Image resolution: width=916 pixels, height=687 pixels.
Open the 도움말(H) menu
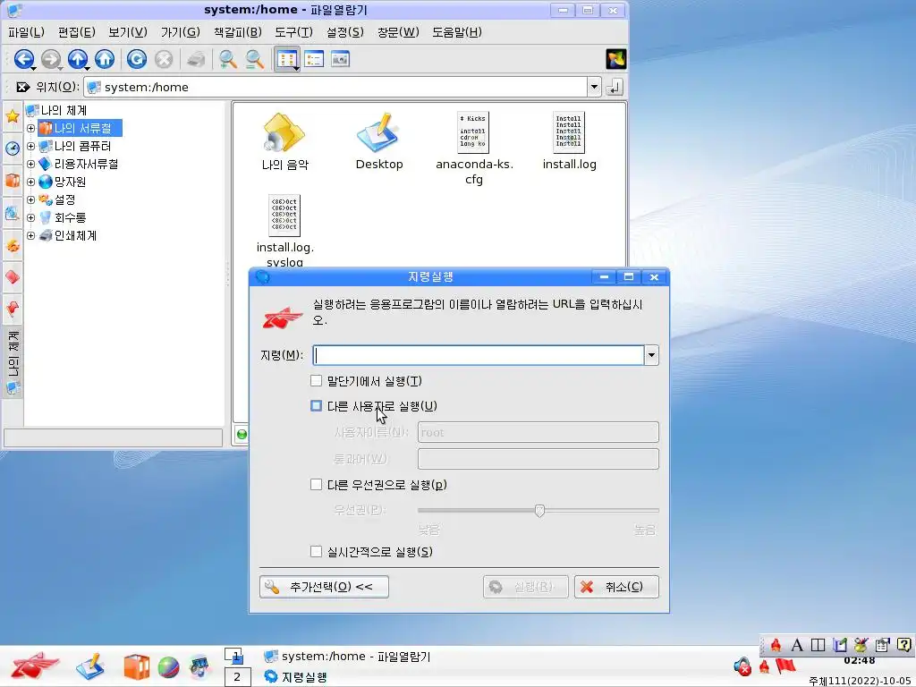(x=457, y=32)
